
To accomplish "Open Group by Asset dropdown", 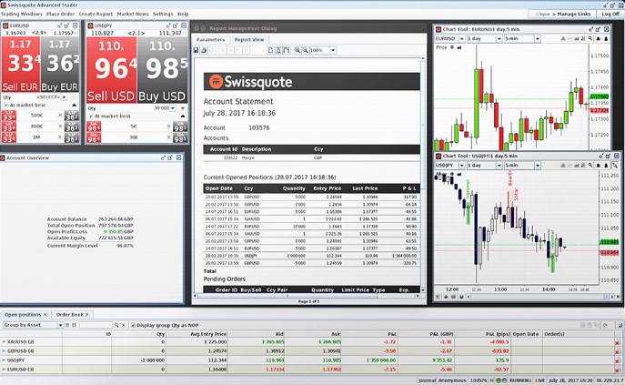I will [x=60, y=325].
